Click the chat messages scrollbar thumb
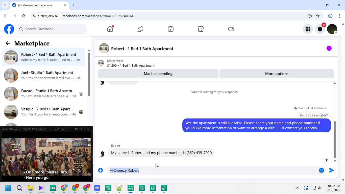345x194 pixels. click(x=335, y=140)
